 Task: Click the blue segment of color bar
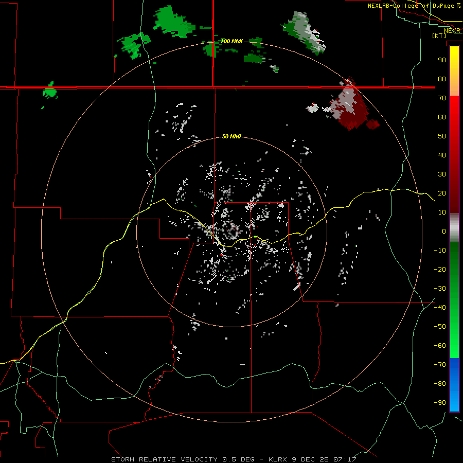pyautogui.click(x=454, y=385)
